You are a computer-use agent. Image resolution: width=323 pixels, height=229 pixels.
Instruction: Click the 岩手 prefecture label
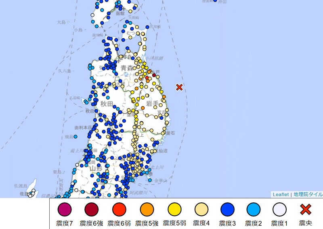153,104
